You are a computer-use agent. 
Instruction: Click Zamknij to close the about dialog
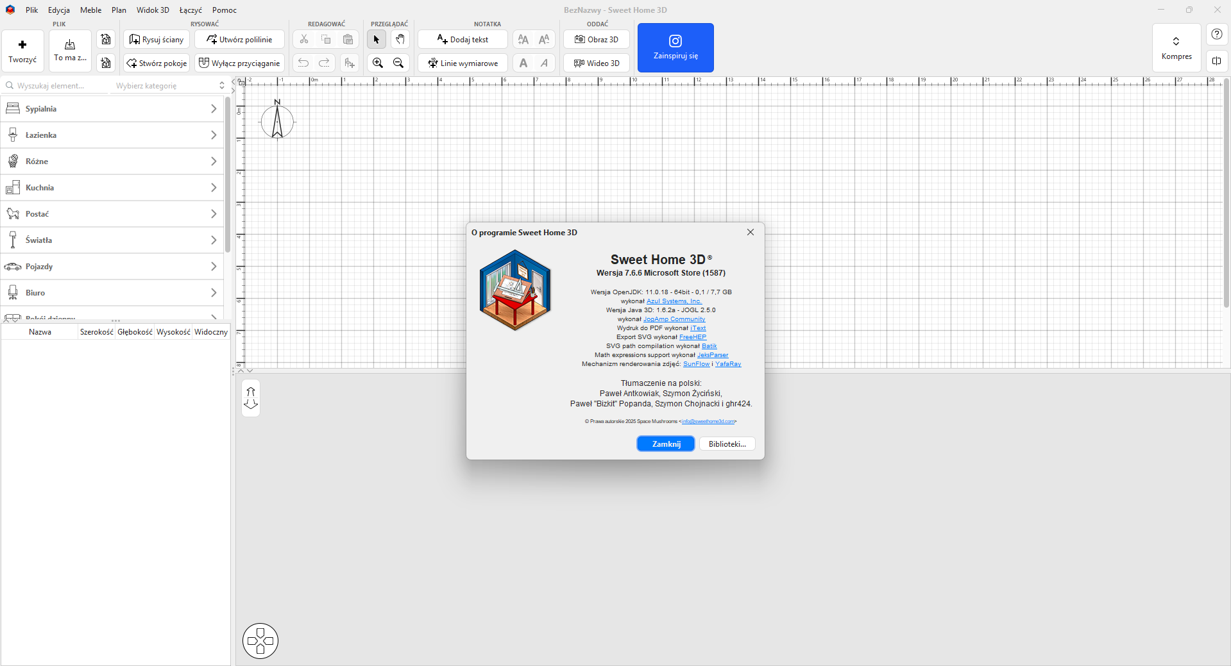666,444
